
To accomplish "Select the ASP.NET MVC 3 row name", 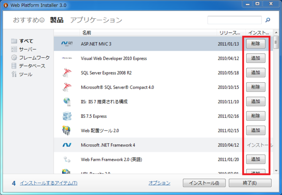I will 96,44.
